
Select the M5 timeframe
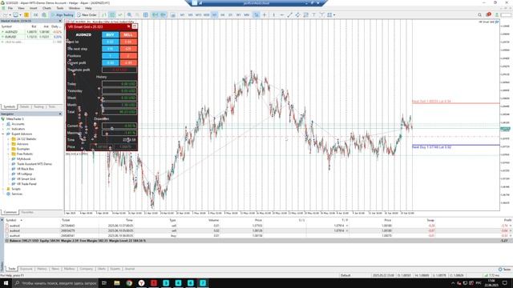(x=191, y=15)
